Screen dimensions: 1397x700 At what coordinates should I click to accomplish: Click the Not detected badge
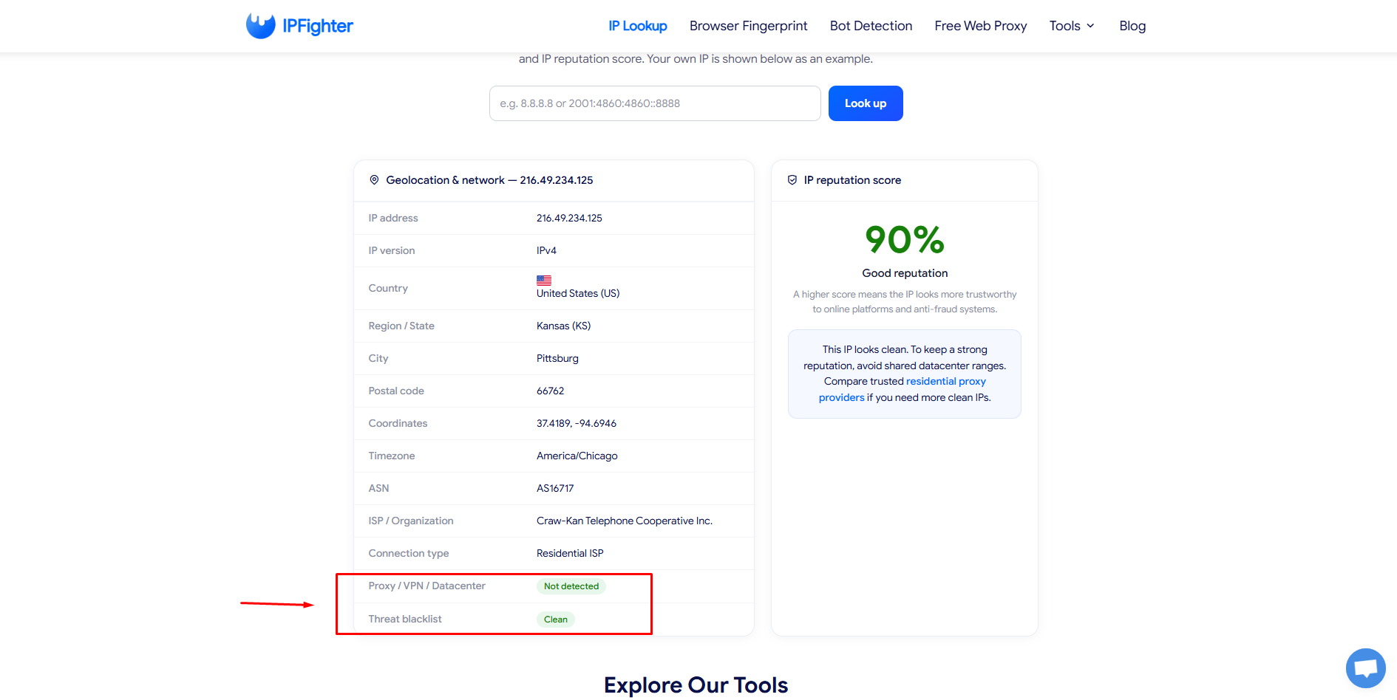point(571,586)
